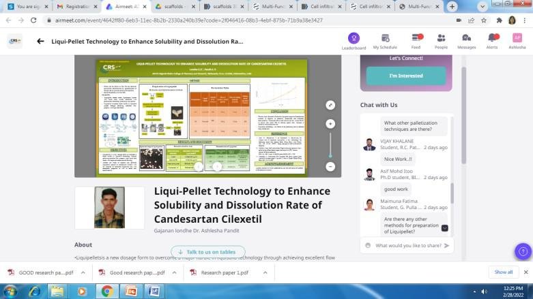Viewport: 533px width, 299px height.
Task: Click Maimuna Fatima's name in chat
Action: [399, 201]
